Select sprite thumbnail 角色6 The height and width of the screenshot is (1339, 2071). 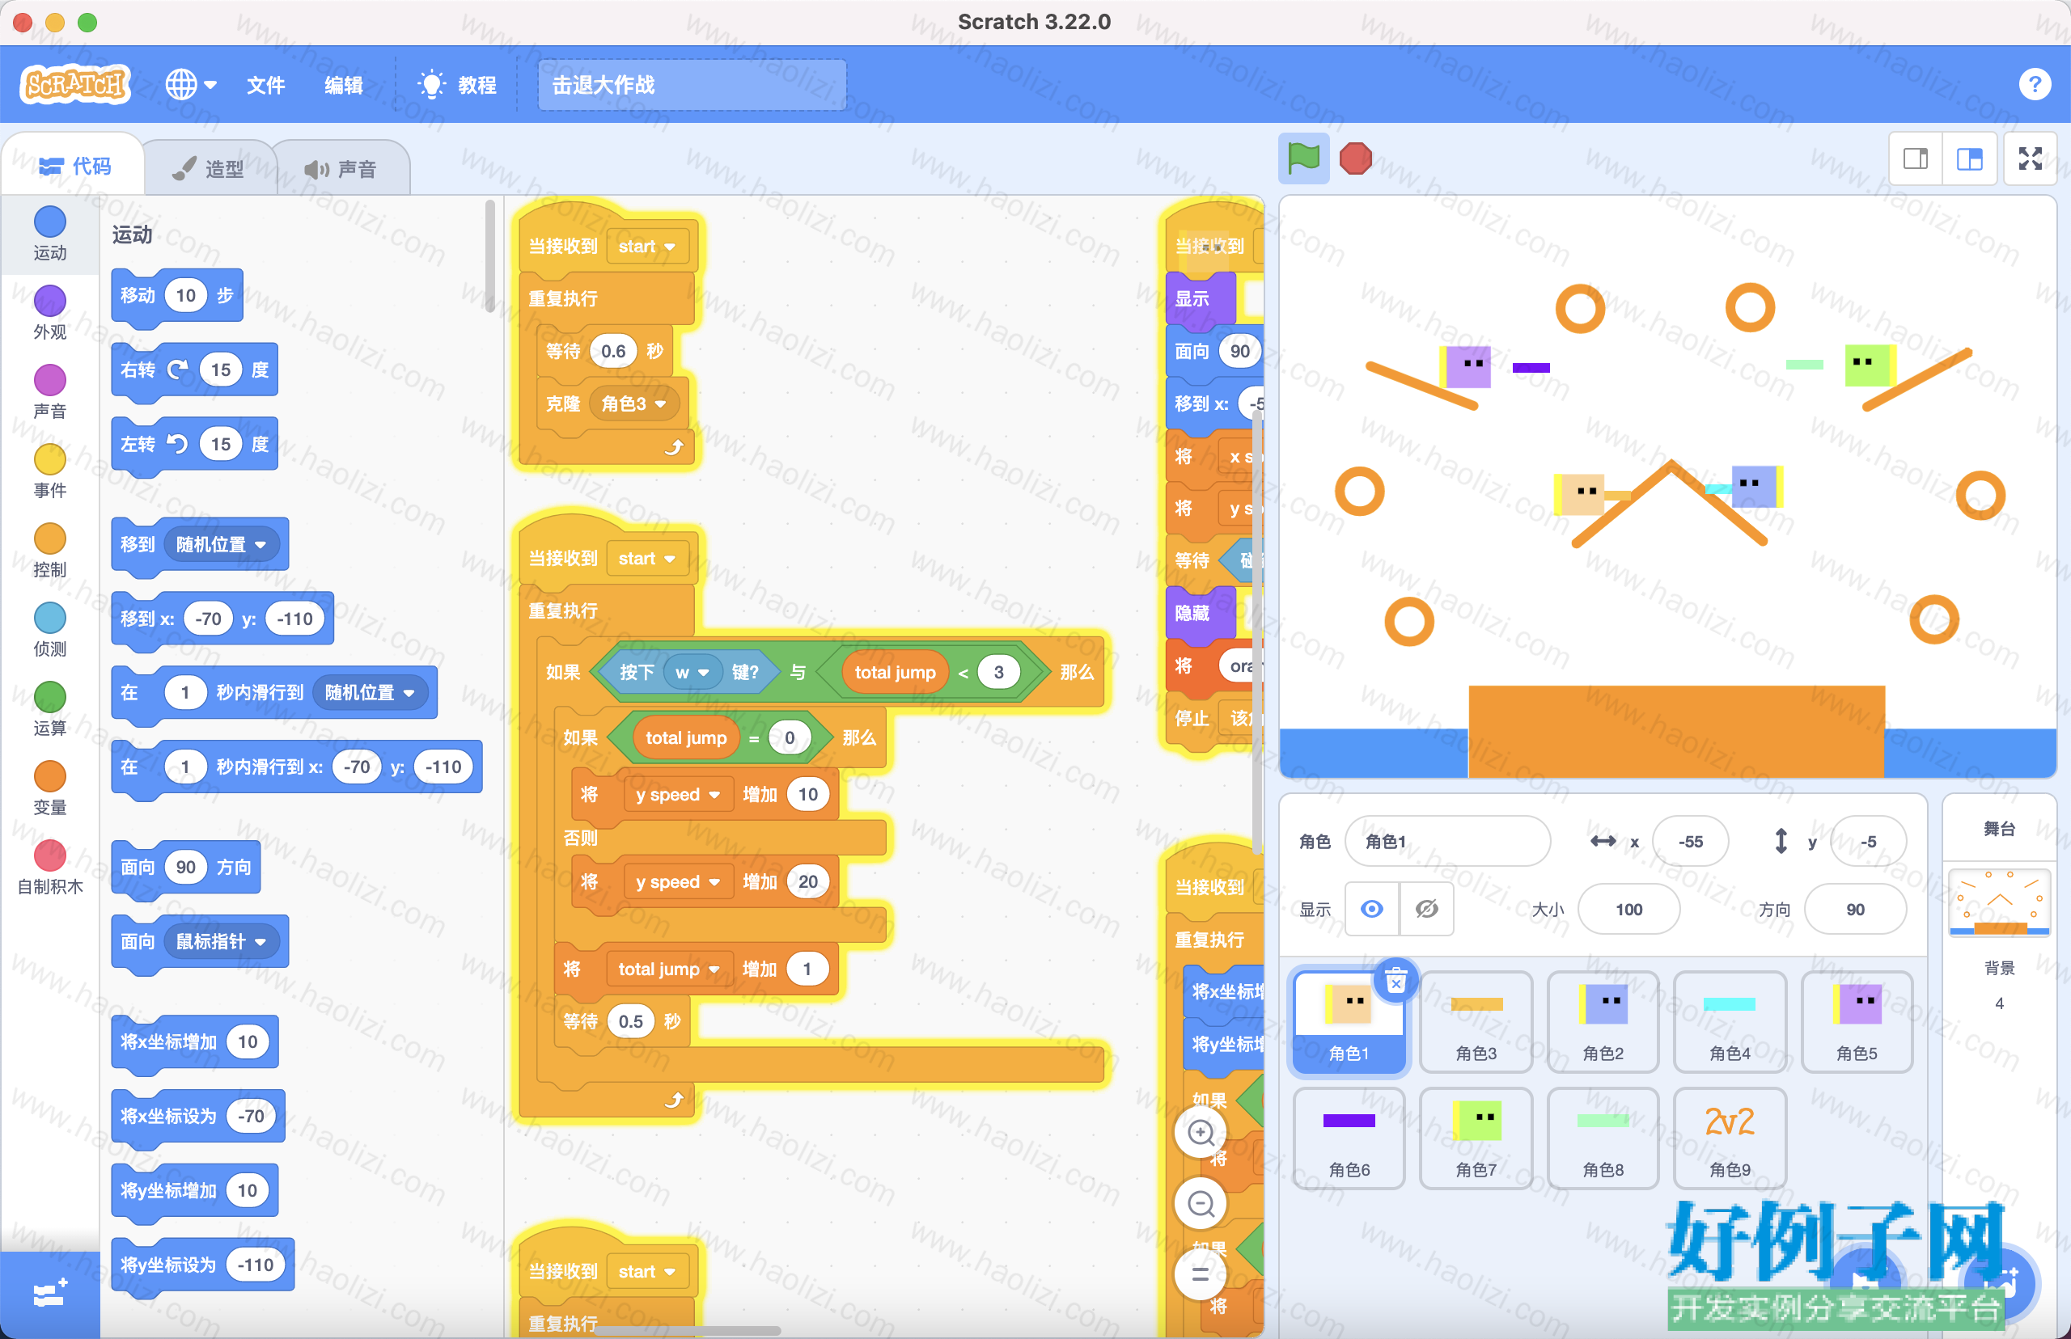(1349, 1138)
